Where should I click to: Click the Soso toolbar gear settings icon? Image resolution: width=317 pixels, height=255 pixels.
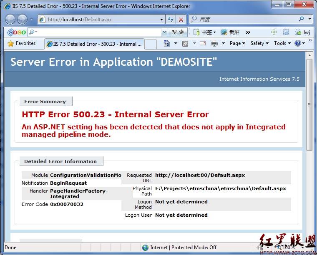point(286,32)
